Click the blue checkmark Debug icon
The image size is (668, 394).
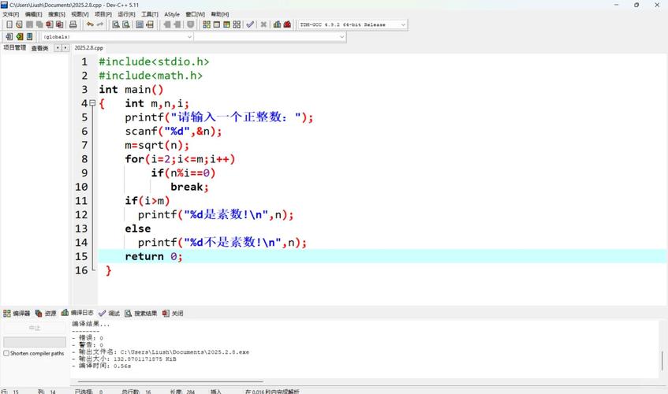[x=250, y=24]
